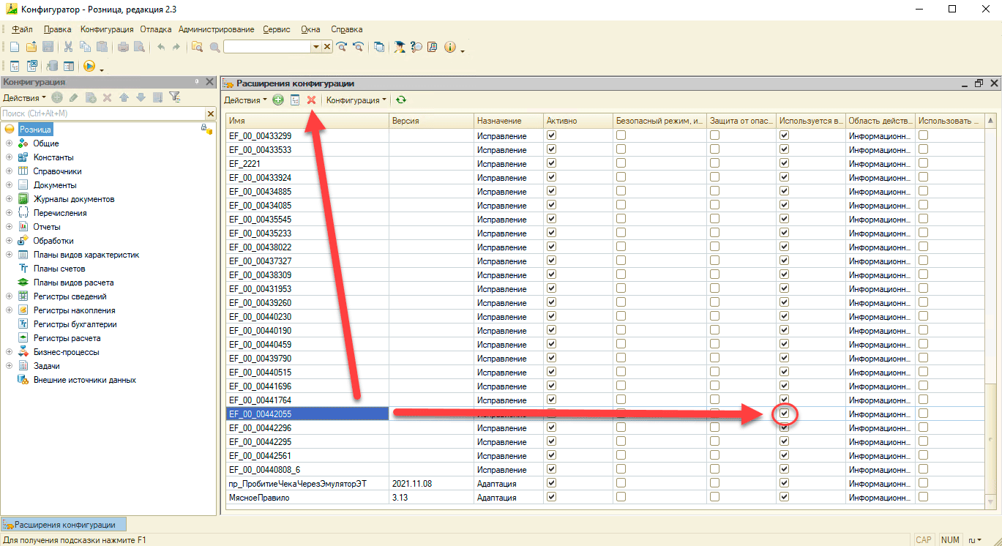
Task: Click the red delete extension icon
Action: (x=311, y=100)
